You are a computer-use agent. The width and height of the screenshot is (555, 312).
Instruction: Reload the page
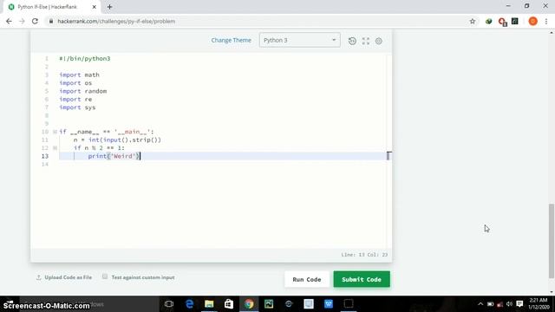click(x=35, y=21)
